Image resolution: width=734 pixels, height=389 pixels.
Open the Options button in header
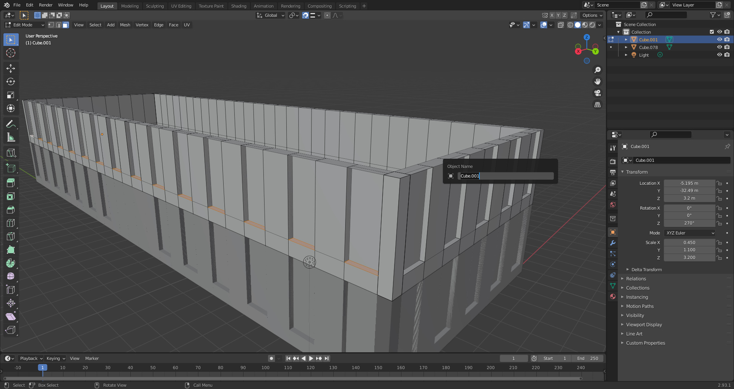[592, 15]
